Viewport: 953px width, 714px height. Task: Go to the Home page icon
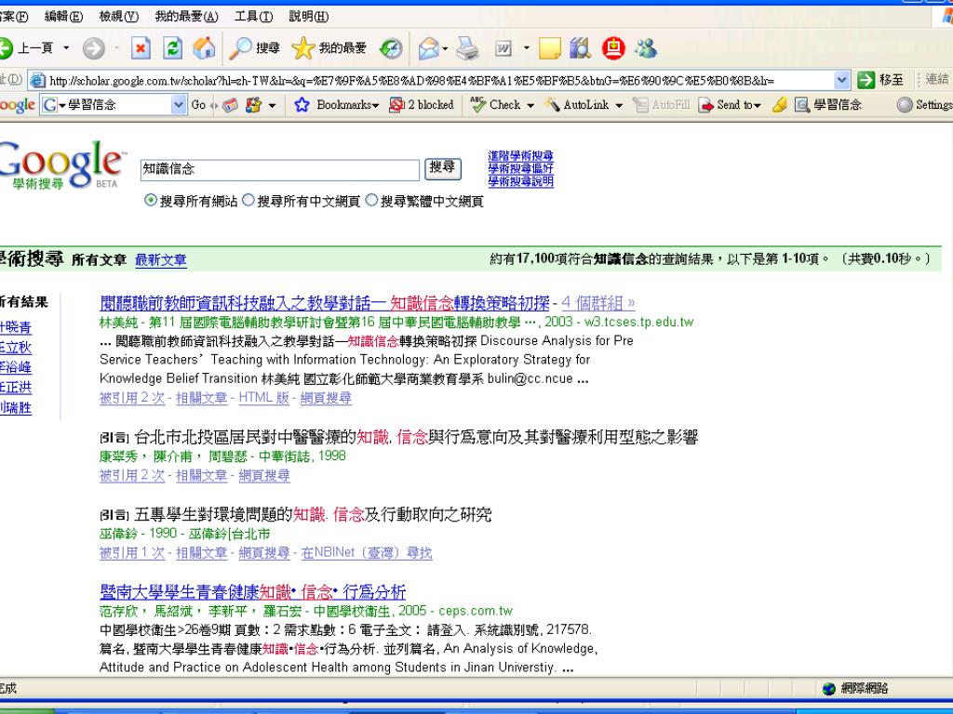pos(204,48)
